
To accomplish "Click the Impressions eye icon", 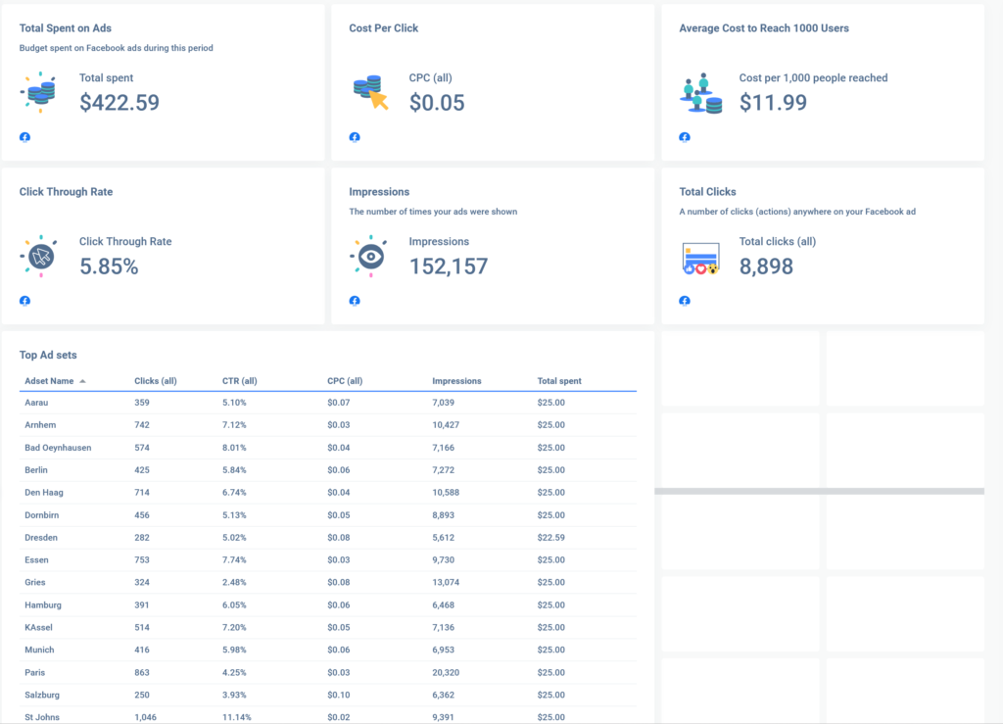I will point(368,257).
